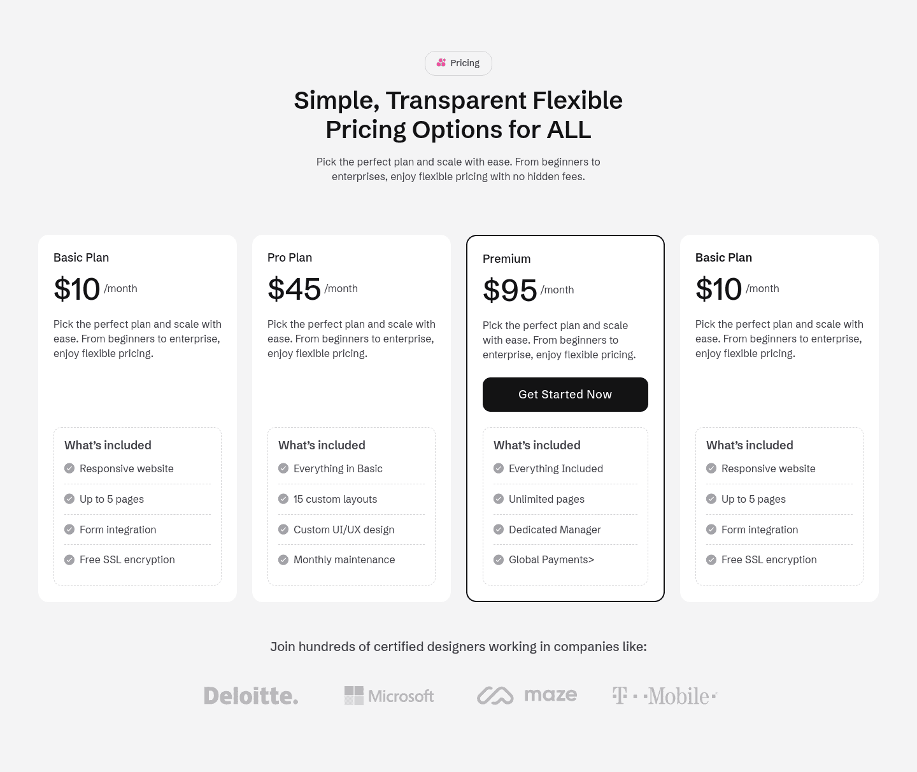Open the Global Payments link
Viewport: 917px width, 772px height.
551,559
